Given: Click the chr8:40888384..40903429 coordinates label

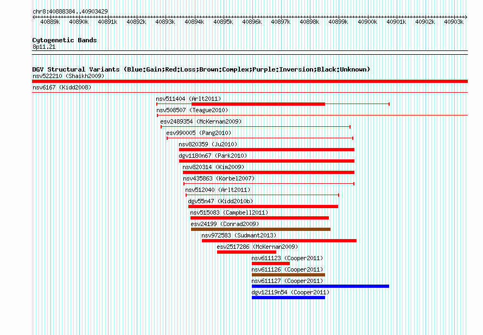Looking at the screenshot, I should (x=70, y=11).
